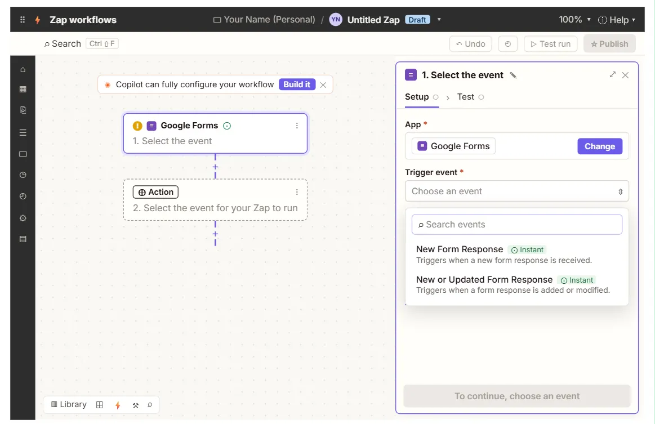
Task: Click Build it in Copilot banner
Action: (297, 84)
